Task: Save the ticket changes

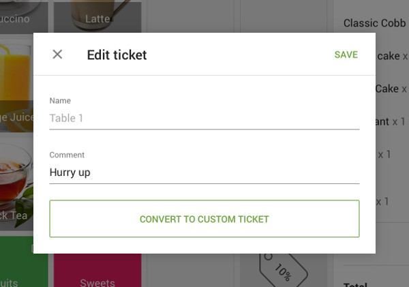Action: (346, 55)
